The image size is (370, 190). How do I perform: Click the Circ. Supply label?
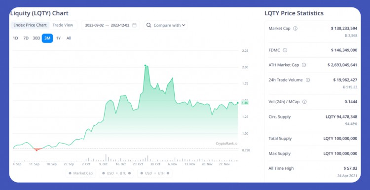pyautogui.click(x=280, y=117)
